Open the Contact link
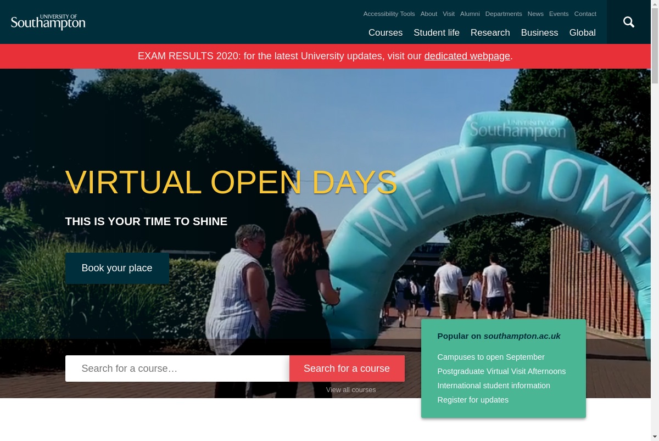Screen dimensions: 659x441 (x=585, y=14)
